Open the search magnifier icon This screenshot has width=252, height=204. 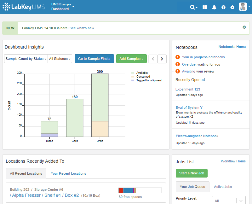[193, 7]
